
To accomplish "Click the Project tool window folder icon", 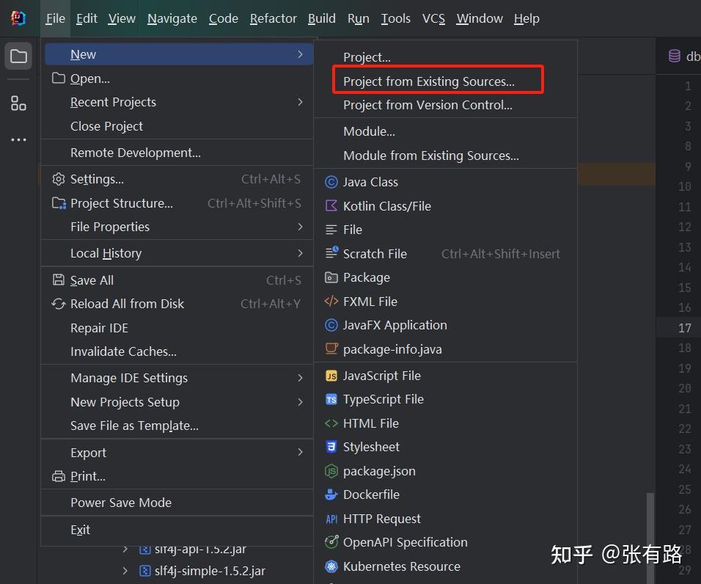I will 18,55.
